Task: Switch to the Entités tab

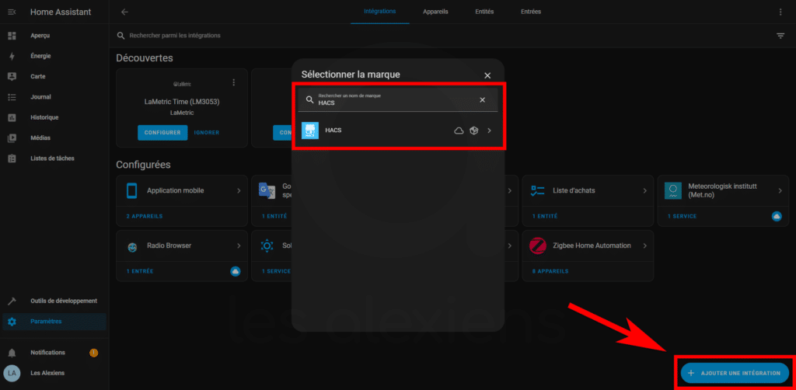Action: tap(484, 12)
